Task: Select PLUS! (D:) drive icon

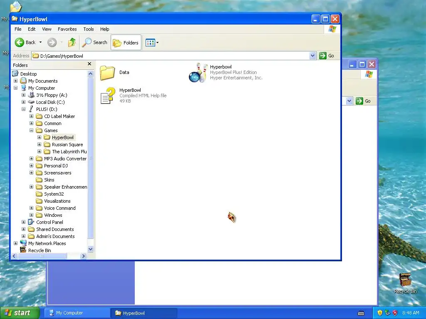Action: point(31,109)
